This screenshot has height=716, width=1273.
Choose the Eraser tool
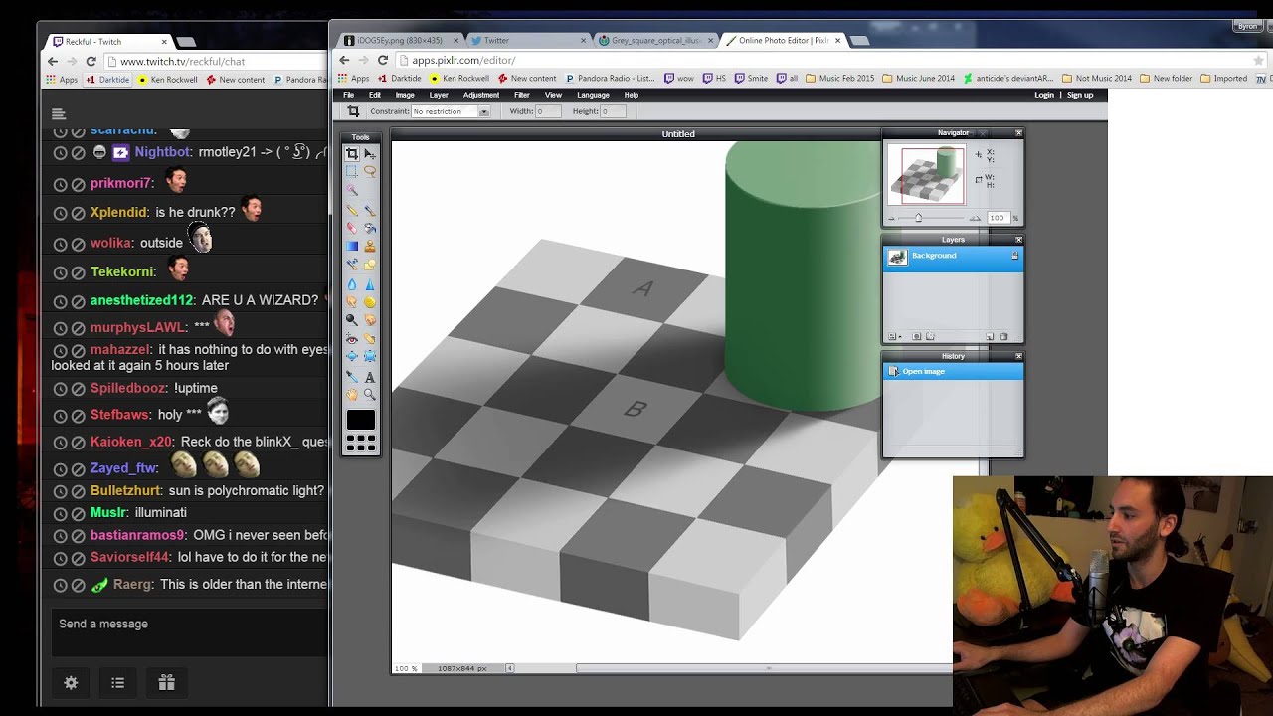coord(352,228)
